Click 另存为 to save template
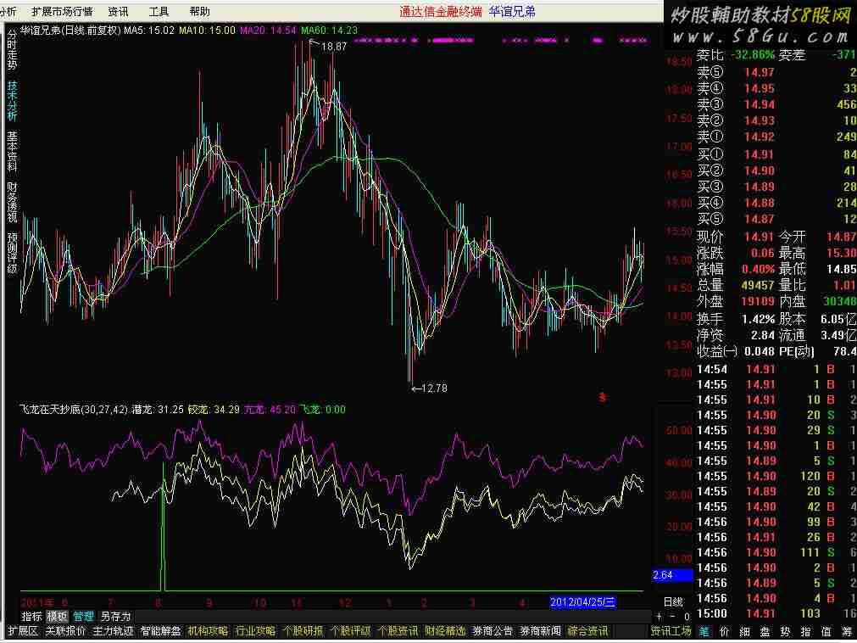 point(115,616)
